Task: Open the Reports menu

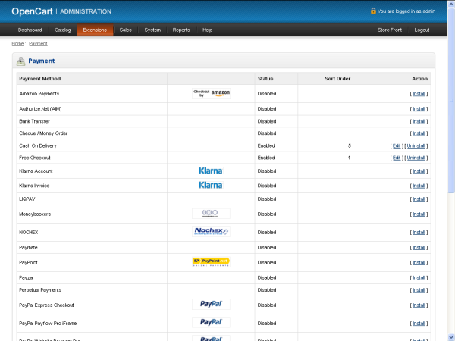Action: [181, 30]
